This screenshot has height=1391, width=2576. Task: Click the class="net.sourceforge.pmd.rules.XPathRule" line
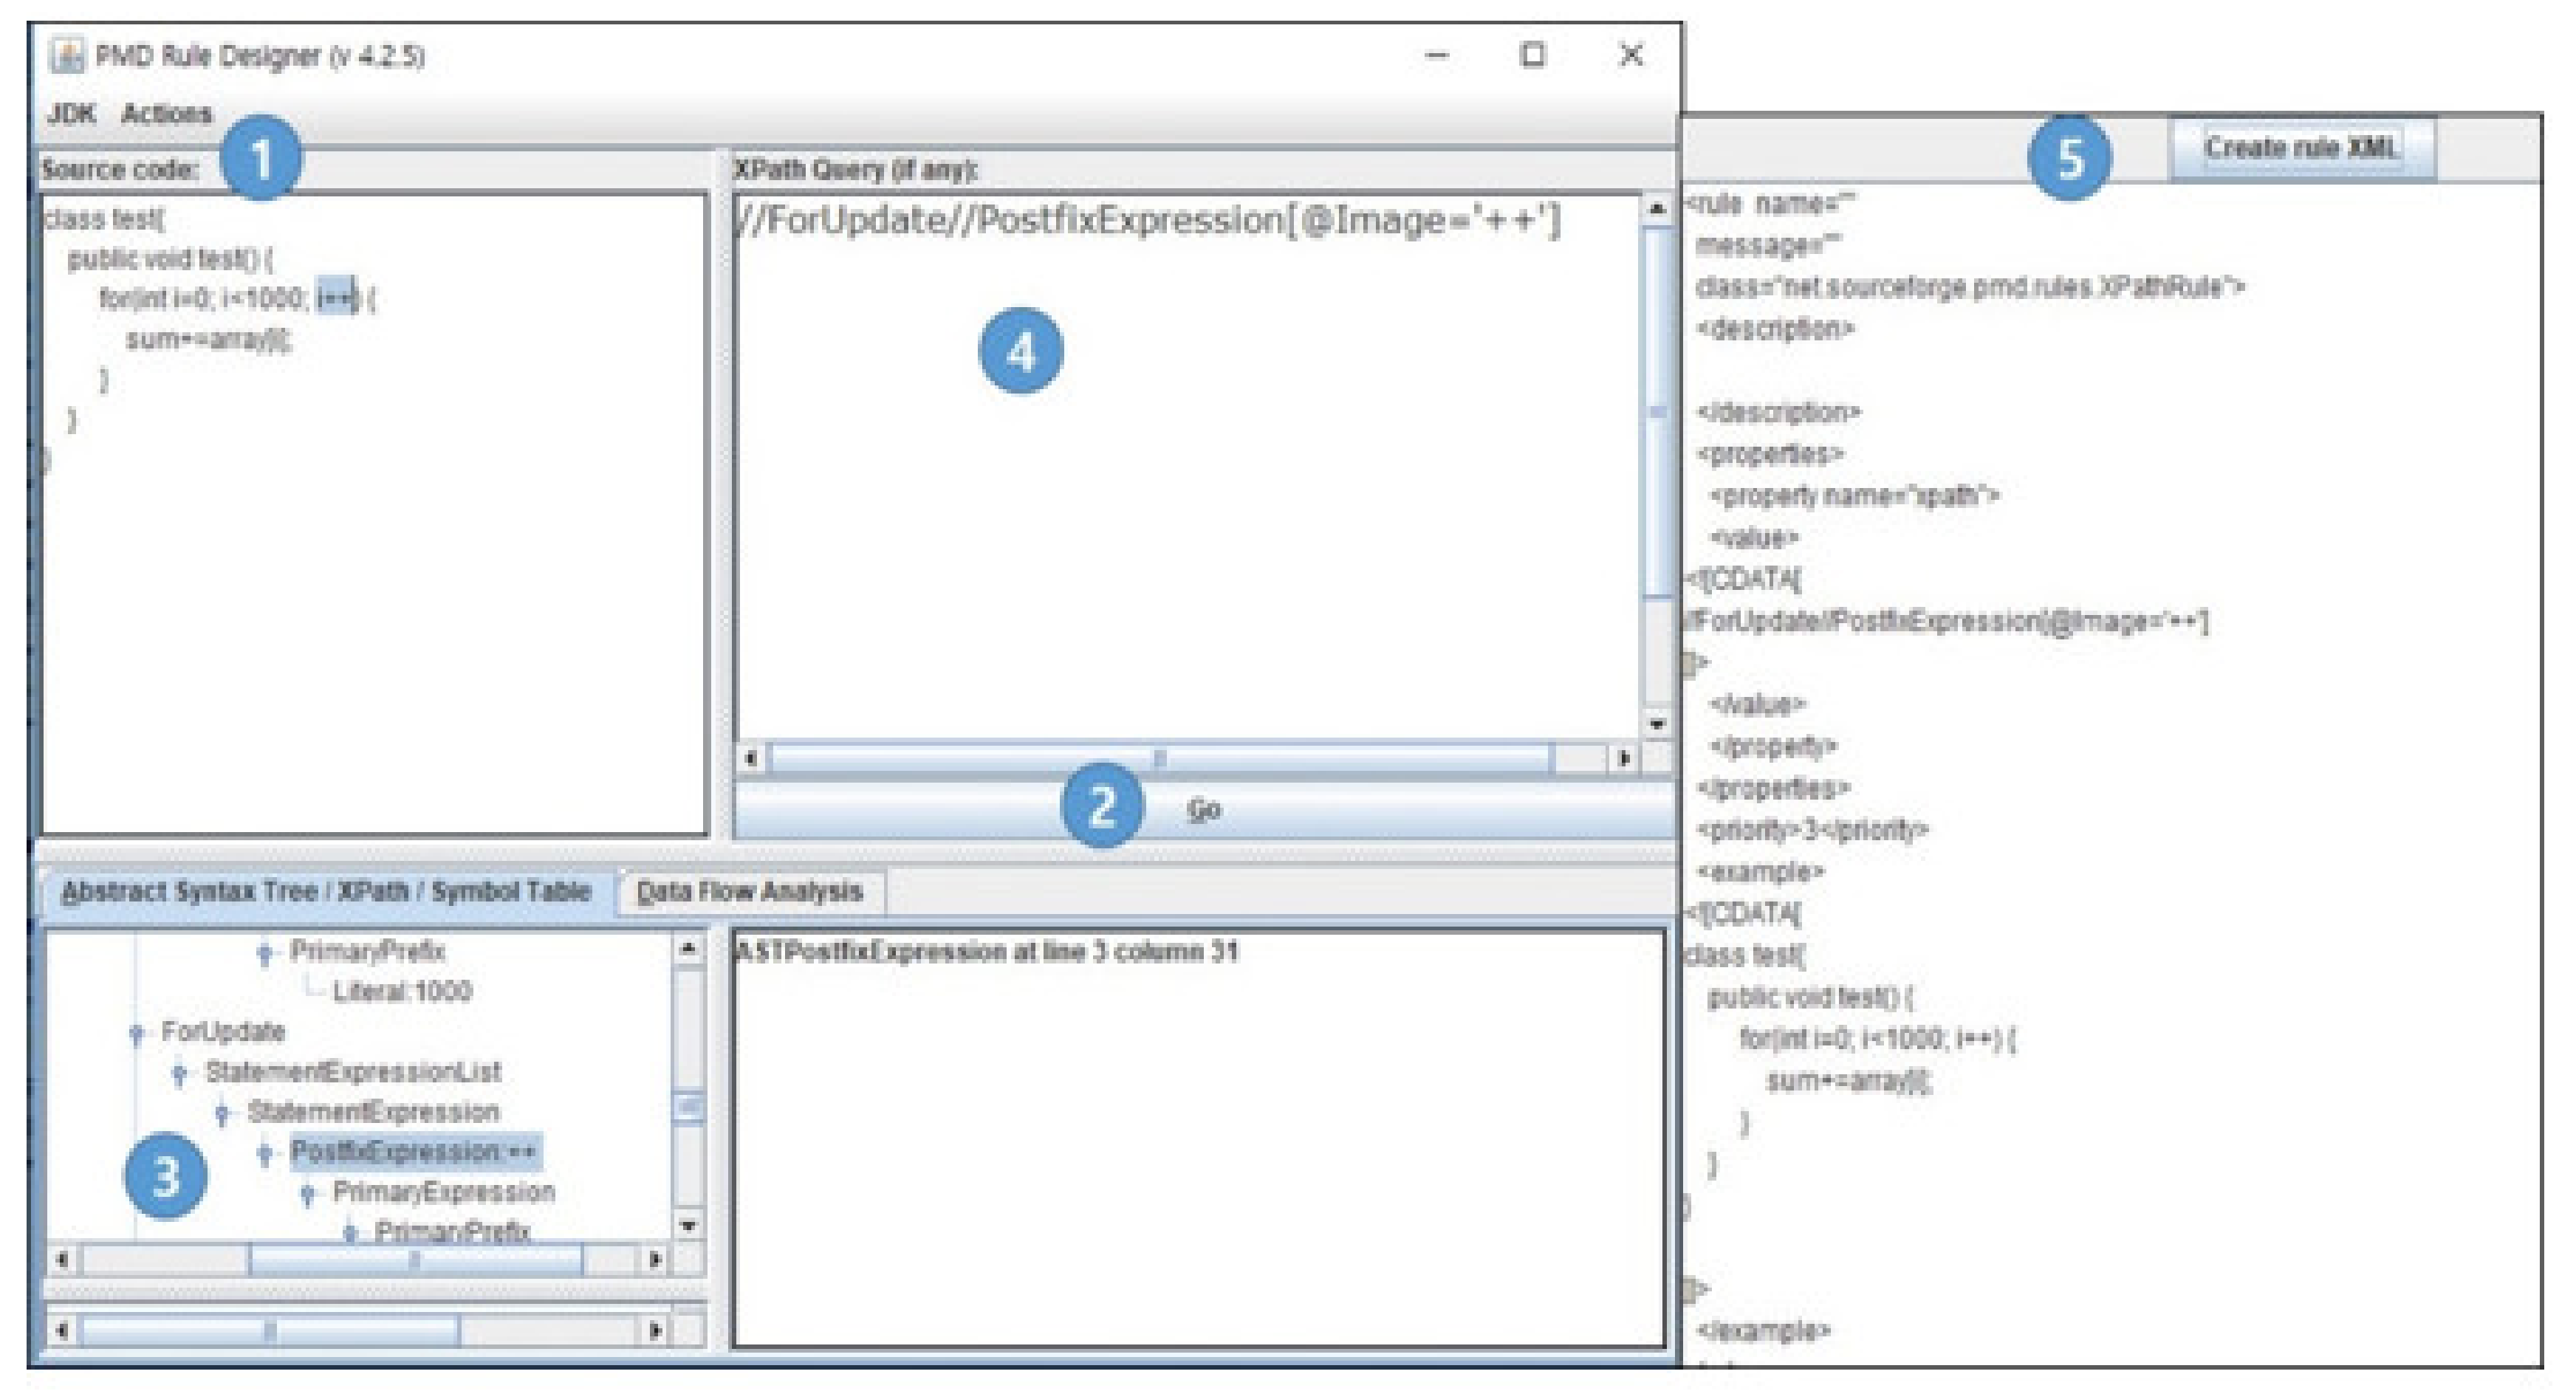coord(1970,287)
